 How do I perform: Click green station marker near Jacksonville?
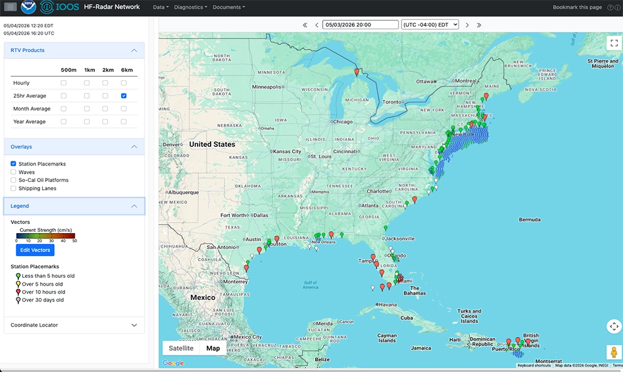point(385,228)
